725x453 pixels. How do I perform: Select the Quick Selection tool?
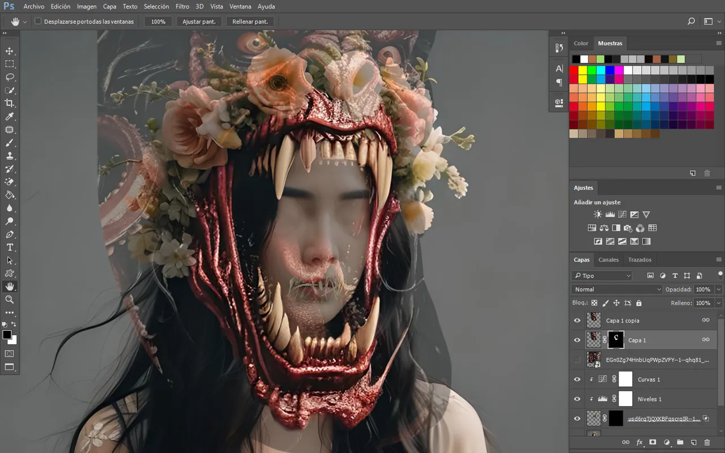pyautogui.click(x=10, y=90)
